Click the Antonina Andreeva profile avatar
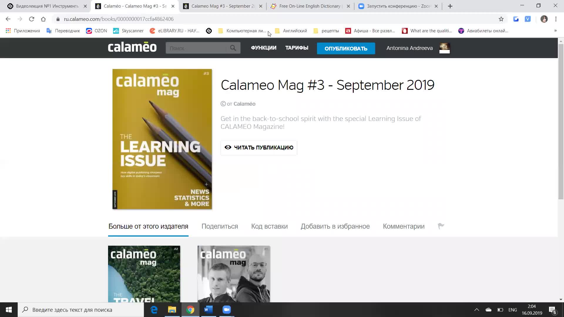The height and width of the screenshot is (317, 564). pos(444,48)
